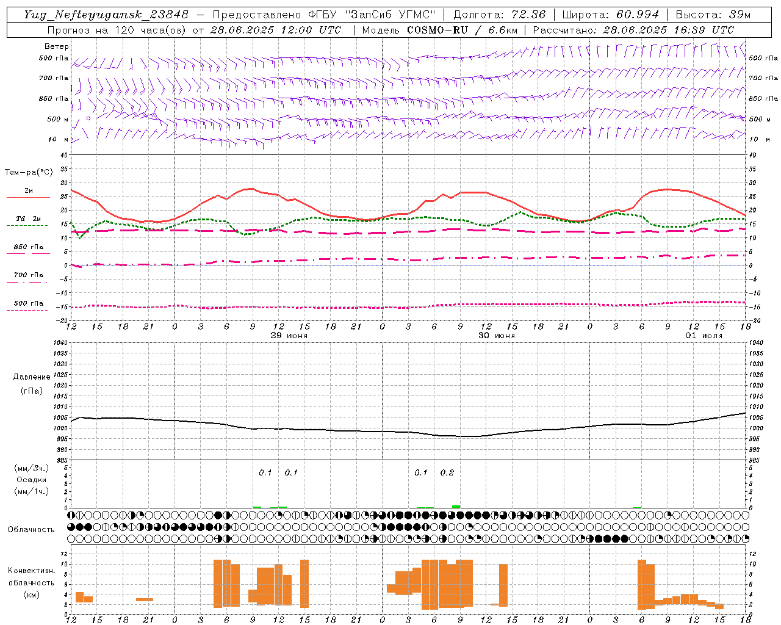
Task: Click the calm-wind circle in the 500 м row
Action: coord(88,118)
